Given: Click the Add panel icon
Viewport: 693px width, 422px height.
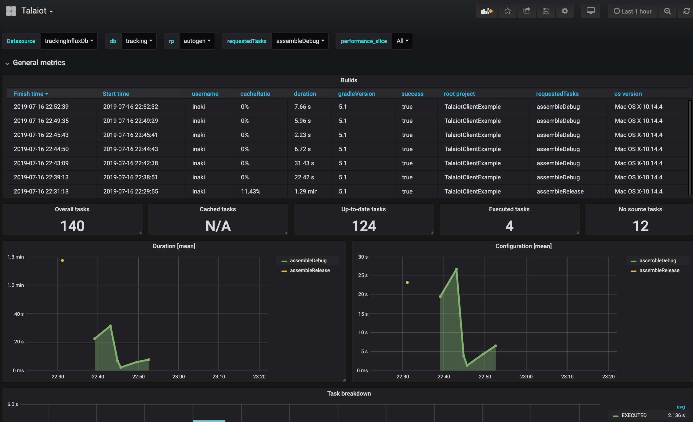Looking at the screenshot, I should 486,11.
